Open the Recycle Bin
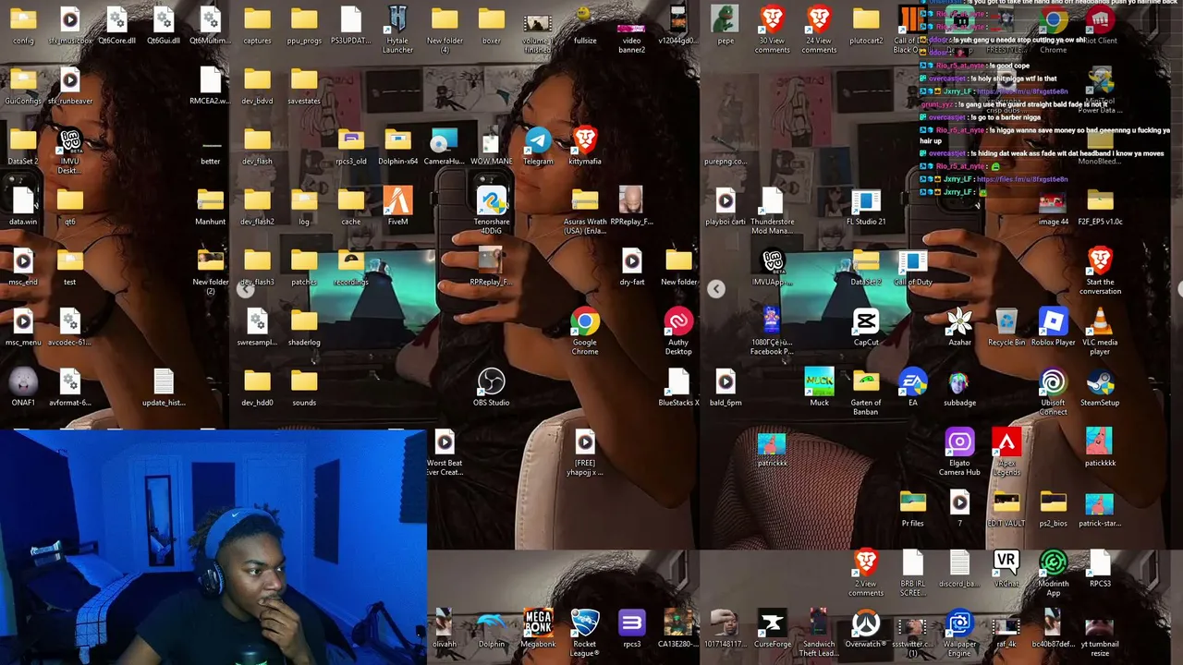 point(1006,321)
